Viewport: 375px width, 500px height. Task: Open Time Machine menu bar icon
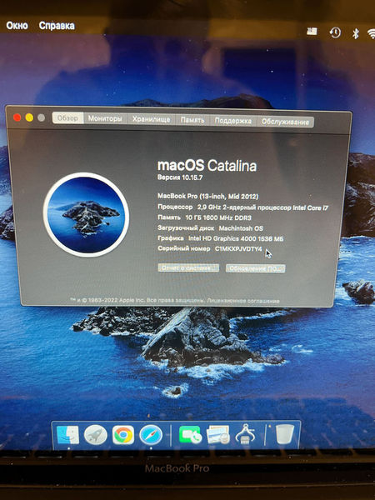pos(335,32)
